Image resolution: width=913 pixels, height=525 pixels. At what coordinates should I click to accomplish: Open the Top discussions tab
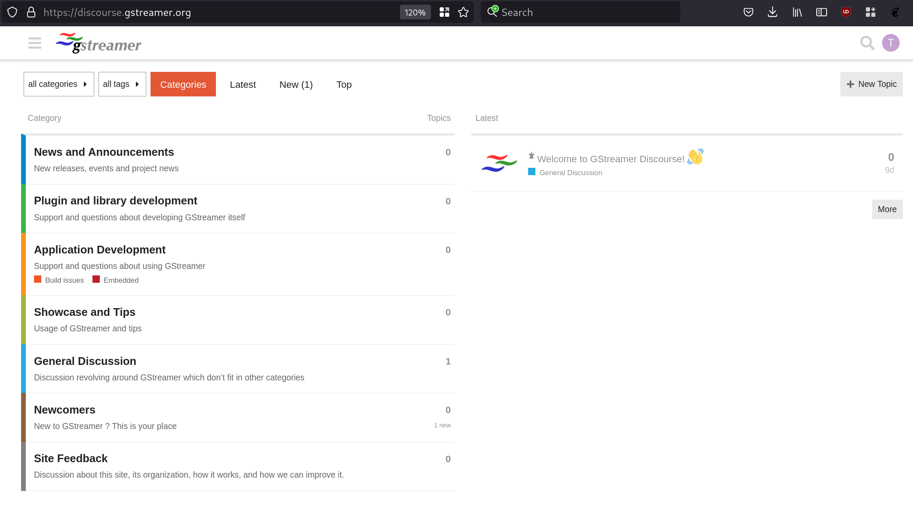tap(344, 84)
